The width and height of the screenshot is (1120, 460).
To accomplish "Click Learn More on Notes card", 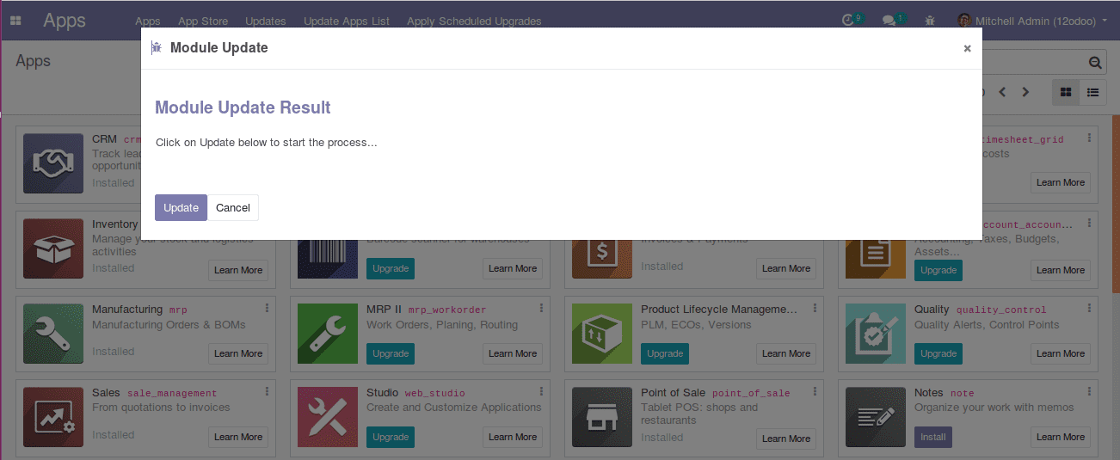I will tap(1061, 437).
